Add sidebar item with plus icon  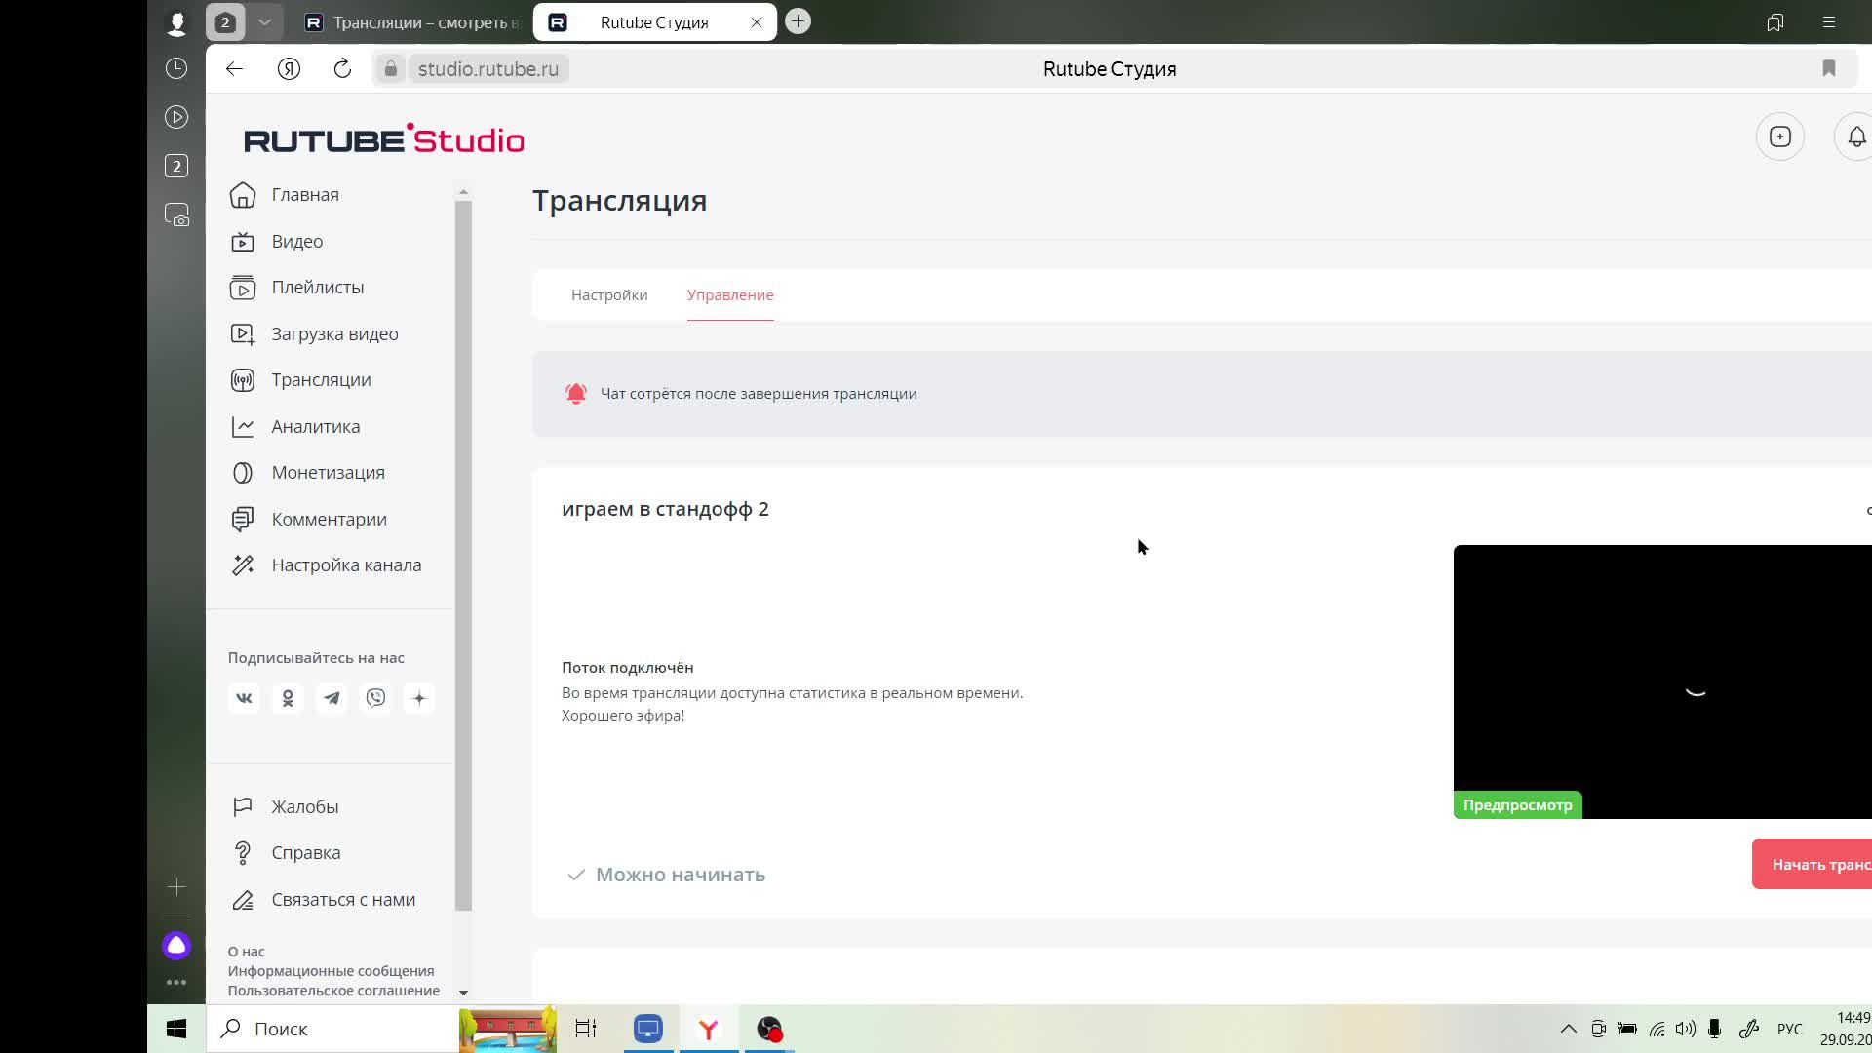[x=176, y=886]
